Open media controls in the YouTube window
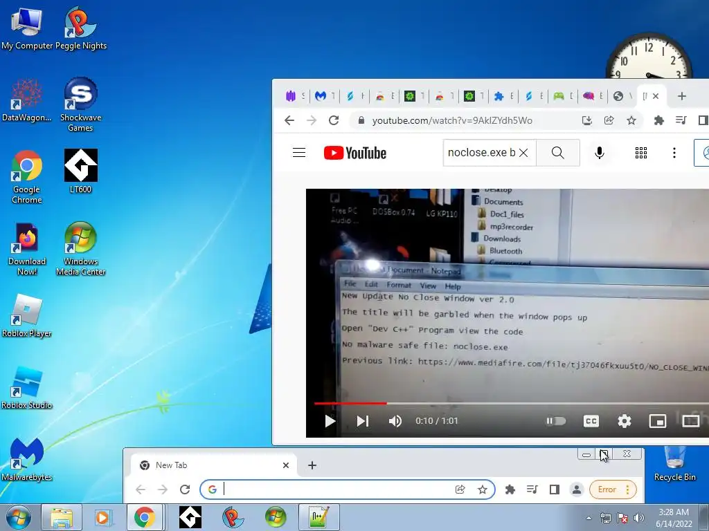Viewport: 709px width, 531px height. coord(681,120)
